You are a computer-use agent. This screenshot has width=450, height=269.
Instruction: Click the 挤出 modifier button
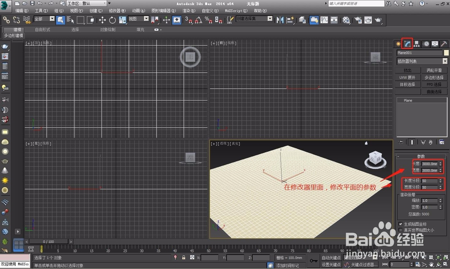(408, 70)
